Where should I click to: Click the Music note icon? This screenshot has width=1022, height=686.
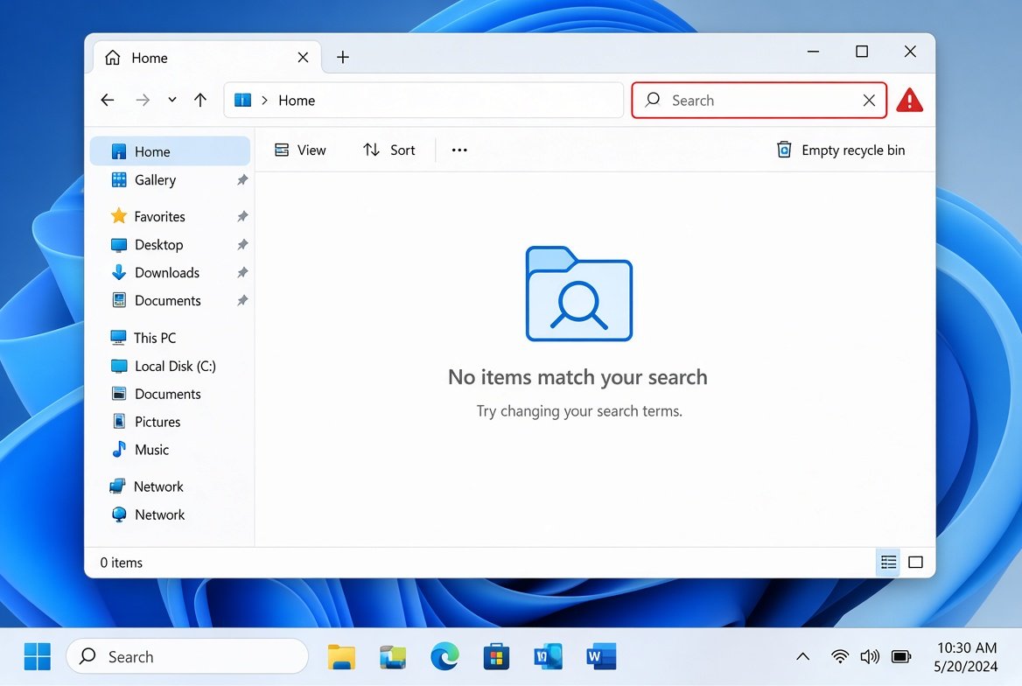[119, 449]
